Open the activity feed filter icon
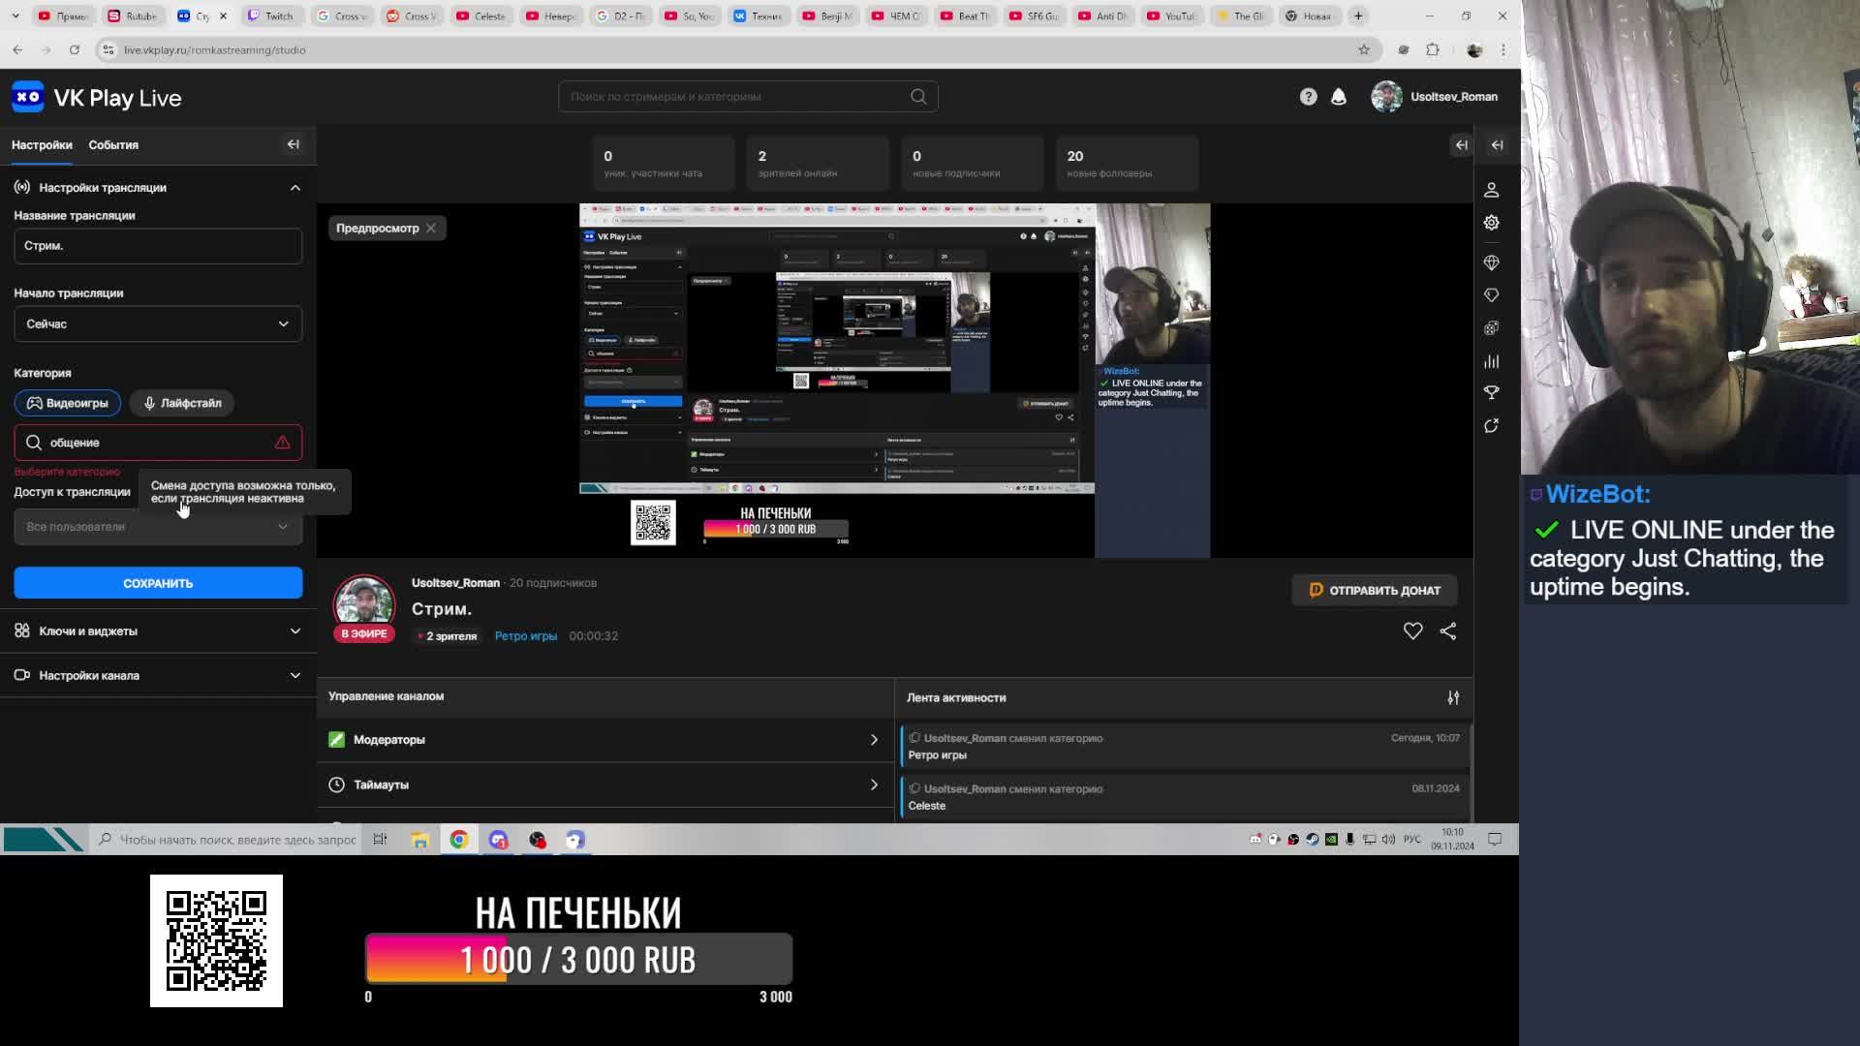The height and width of the screenshot is (1046, 1860). coord(1453,697)
